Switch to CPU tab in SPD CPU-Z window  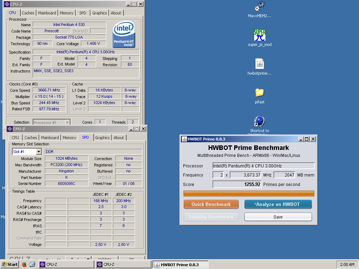pos(15,138)
